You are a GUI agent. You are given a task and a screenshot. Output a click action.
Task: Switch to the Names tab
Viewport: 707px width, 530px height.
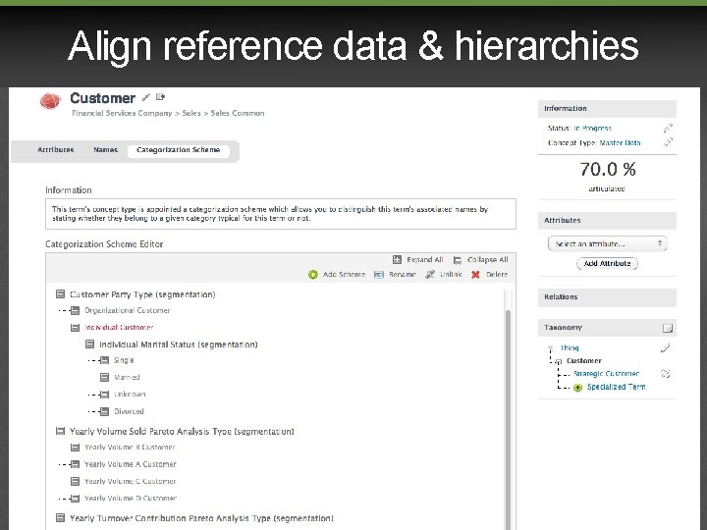point(105,150)
